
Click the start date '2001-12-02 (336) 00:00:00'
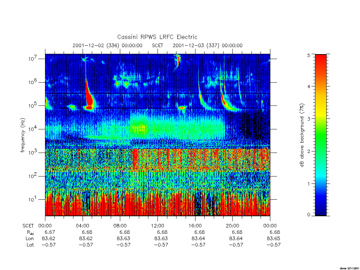pos(108,45)
